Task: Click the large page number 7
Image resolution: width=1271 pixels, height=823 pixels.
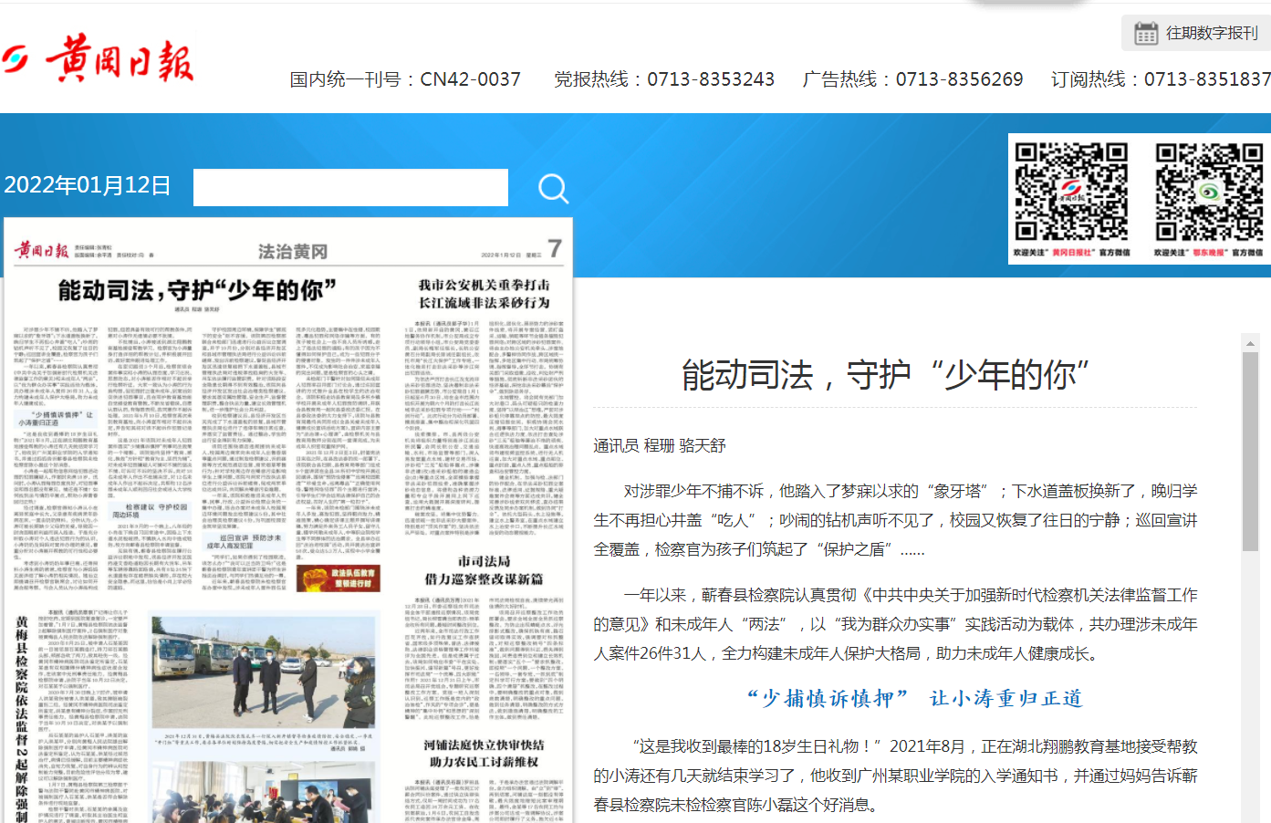Action: tap(555, 248)
